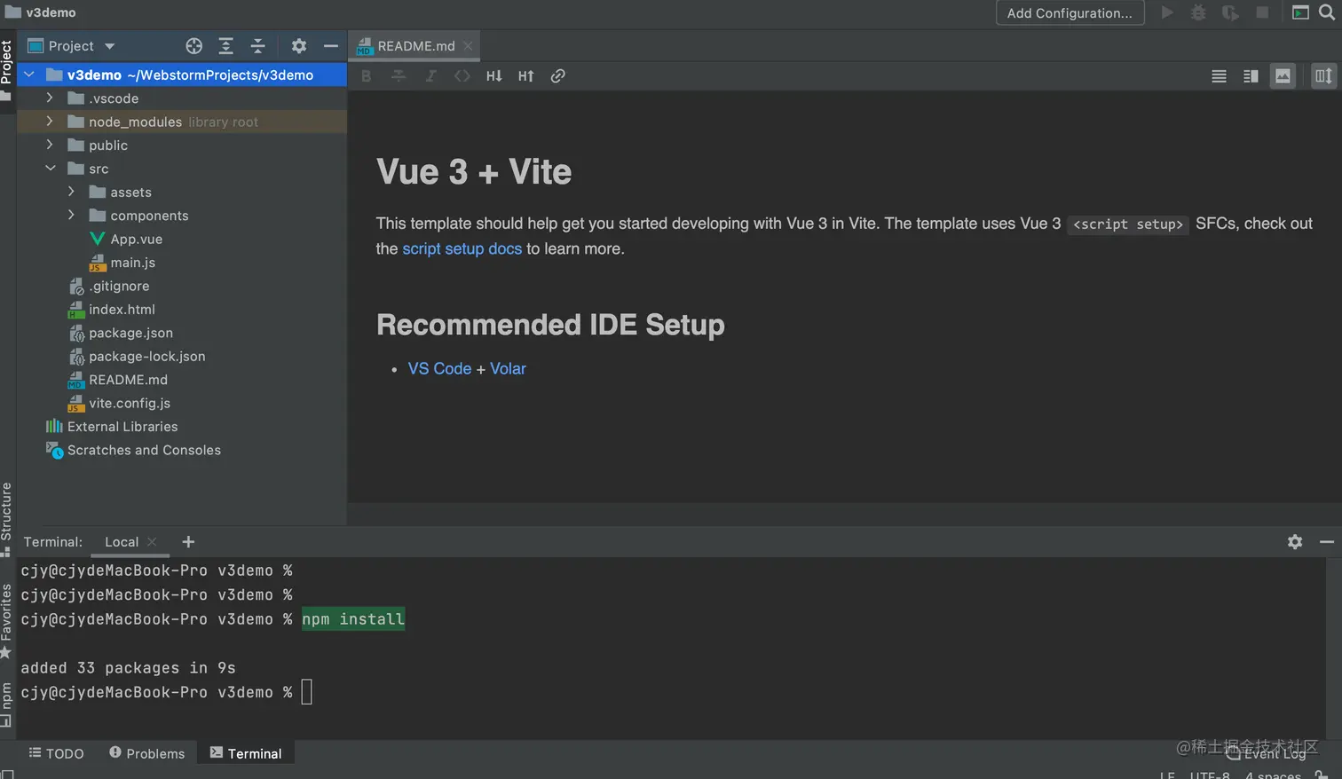
Task: Expand the .vscode folder
Action: [x=50, y=98]
